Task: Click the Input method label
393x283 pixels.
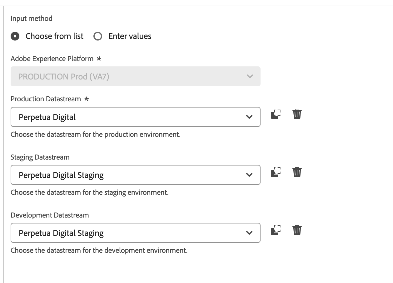Action: point(32,19)
